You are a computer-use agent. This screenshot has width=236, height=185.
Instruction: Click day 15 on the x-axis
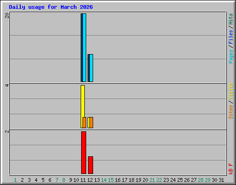click(111, 180)
